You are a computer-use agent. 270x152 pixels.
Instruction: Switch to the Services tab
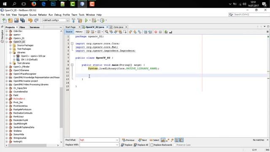point(35,27)
